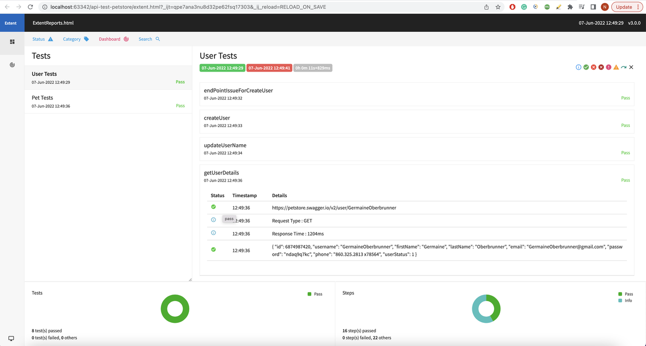This screenshot has height=346, width=646.
Task: Click the red end time badge 12:49:41
Action: [x=270, y=68]
